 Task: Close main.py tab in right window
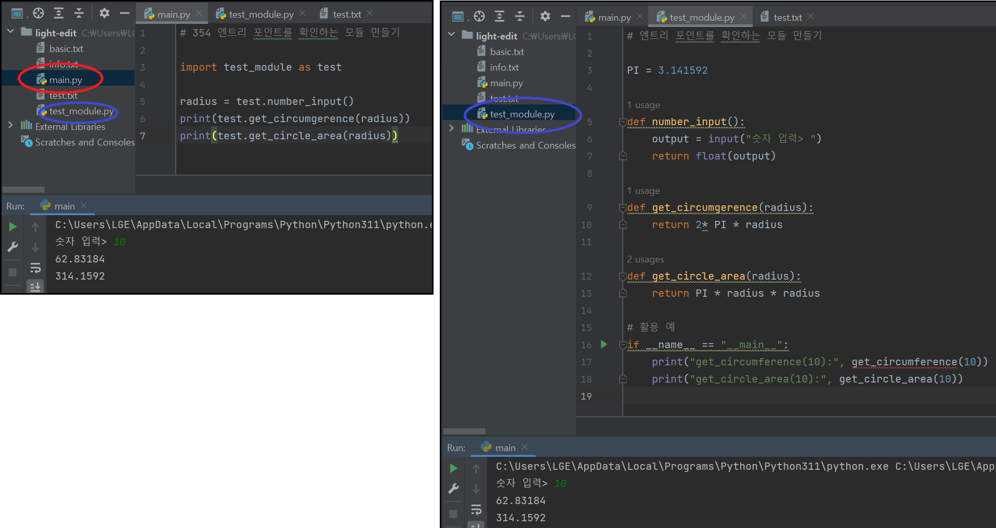640,17
